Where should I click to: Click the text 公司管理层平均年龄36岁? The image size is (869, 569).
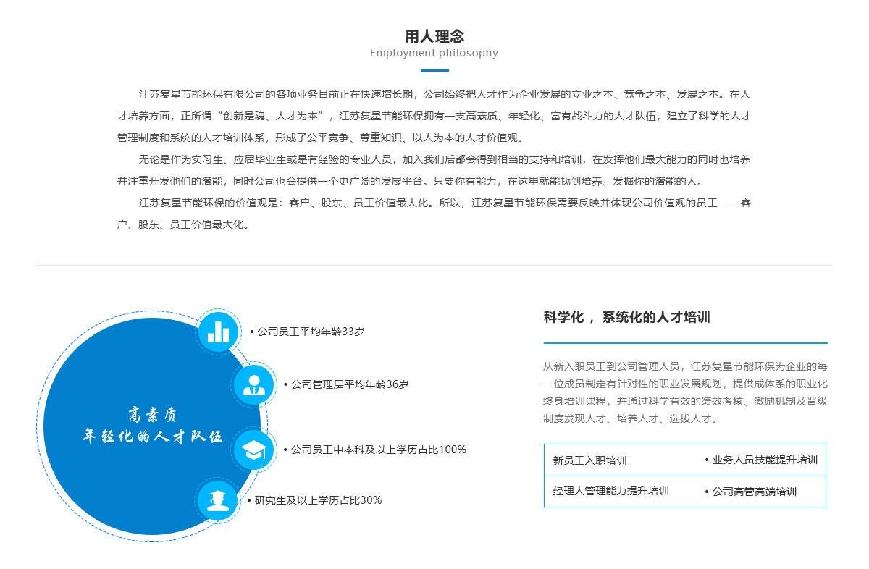pyautogui.click(x=350, y=384)
